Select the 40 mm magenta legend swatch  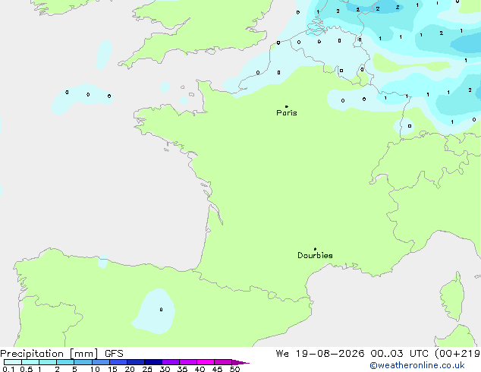pyautogui.click(x=206, y=362)
